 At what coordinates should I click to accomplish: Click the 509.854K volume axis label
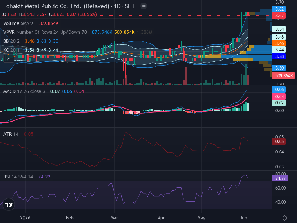[x=283, y=76]
